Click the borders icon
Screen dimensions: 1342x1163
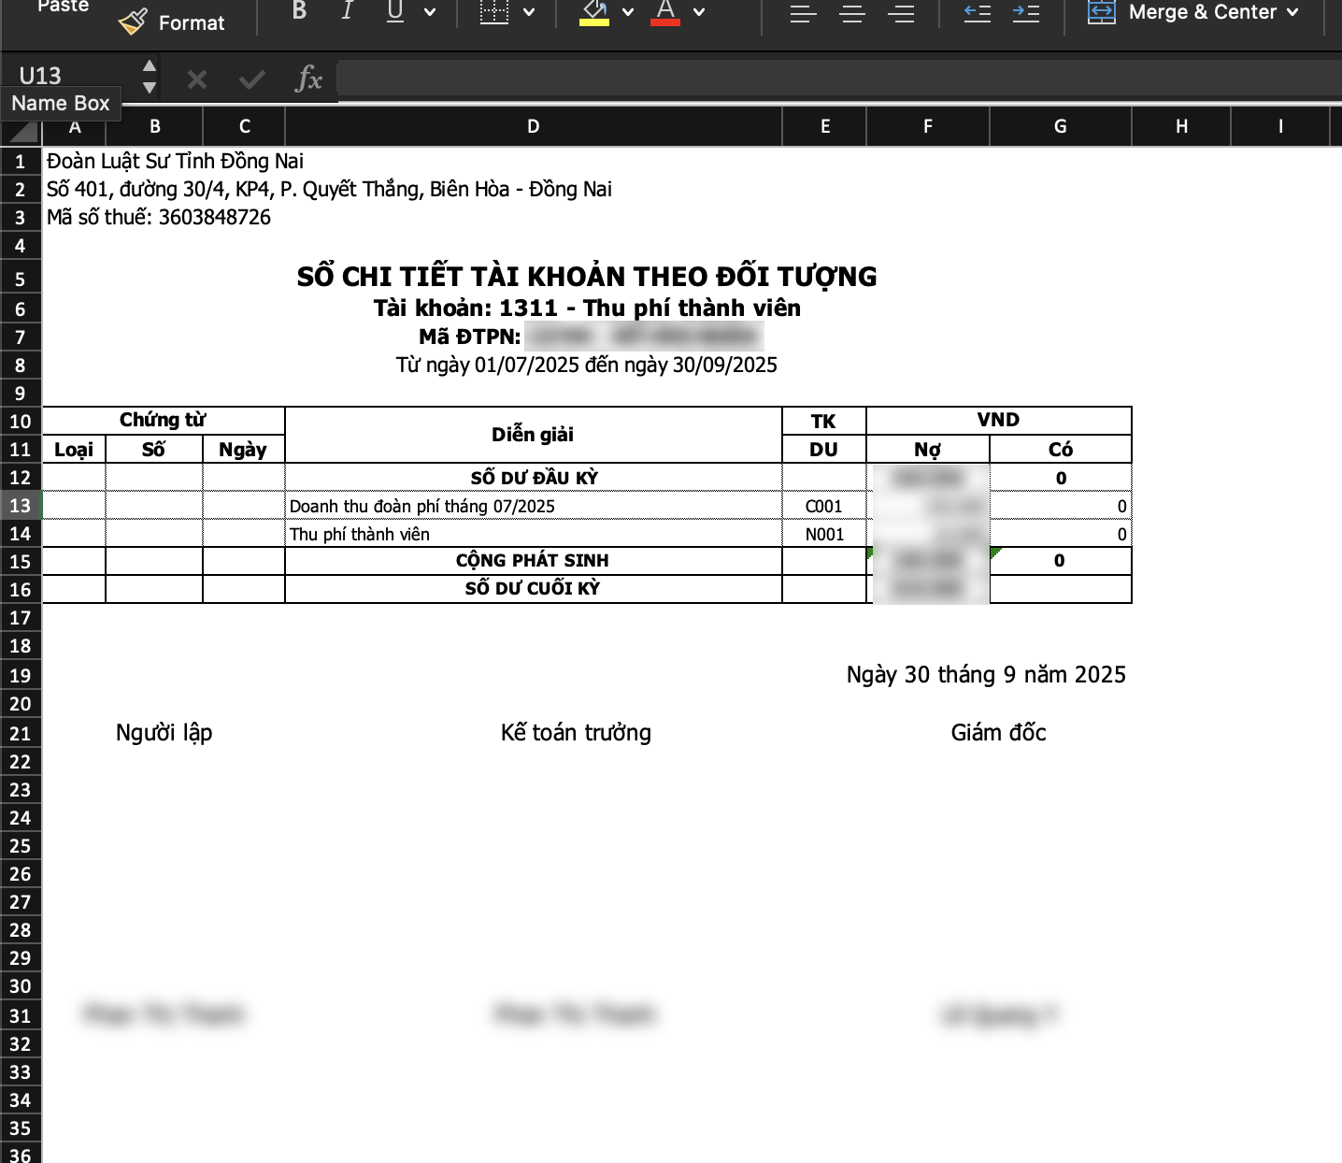coord(493,12)
